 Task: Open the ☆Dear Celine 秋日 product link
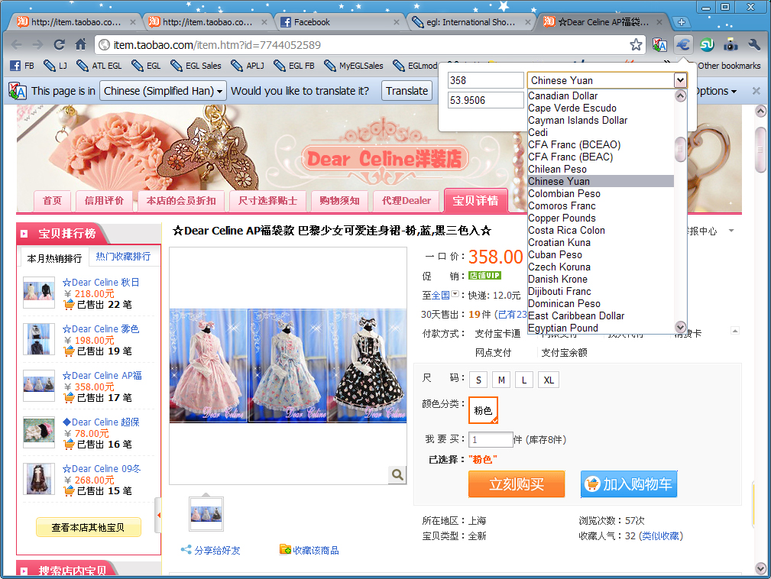pos(100,282)
